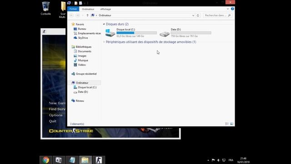Click New Game in Counter-Strike window
This screenshot has height=164, width=291.
pyautogui.click(x=57, y=103)
